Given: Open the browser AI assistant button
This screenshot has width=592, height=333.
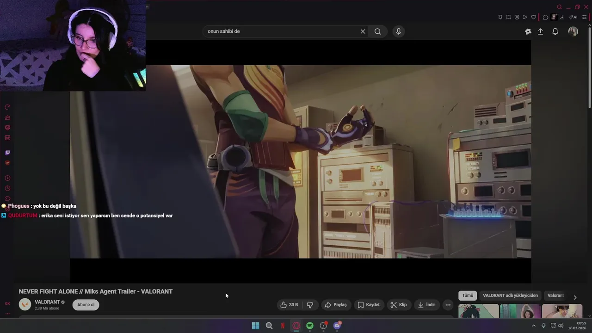Looking at the screenshot, I should tap(573, 17).
